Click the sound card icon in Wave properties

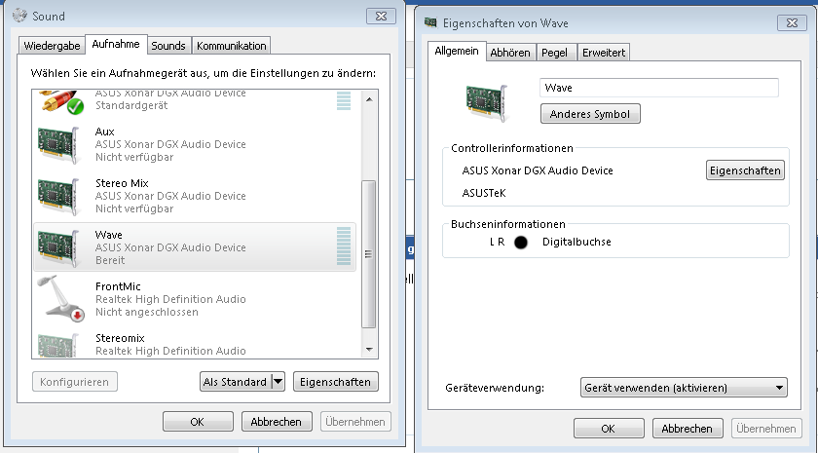pos(487,103)
